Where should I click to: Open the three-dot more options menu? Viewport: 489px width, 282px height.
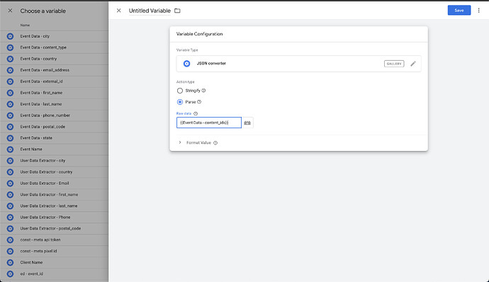pos(478,11)
